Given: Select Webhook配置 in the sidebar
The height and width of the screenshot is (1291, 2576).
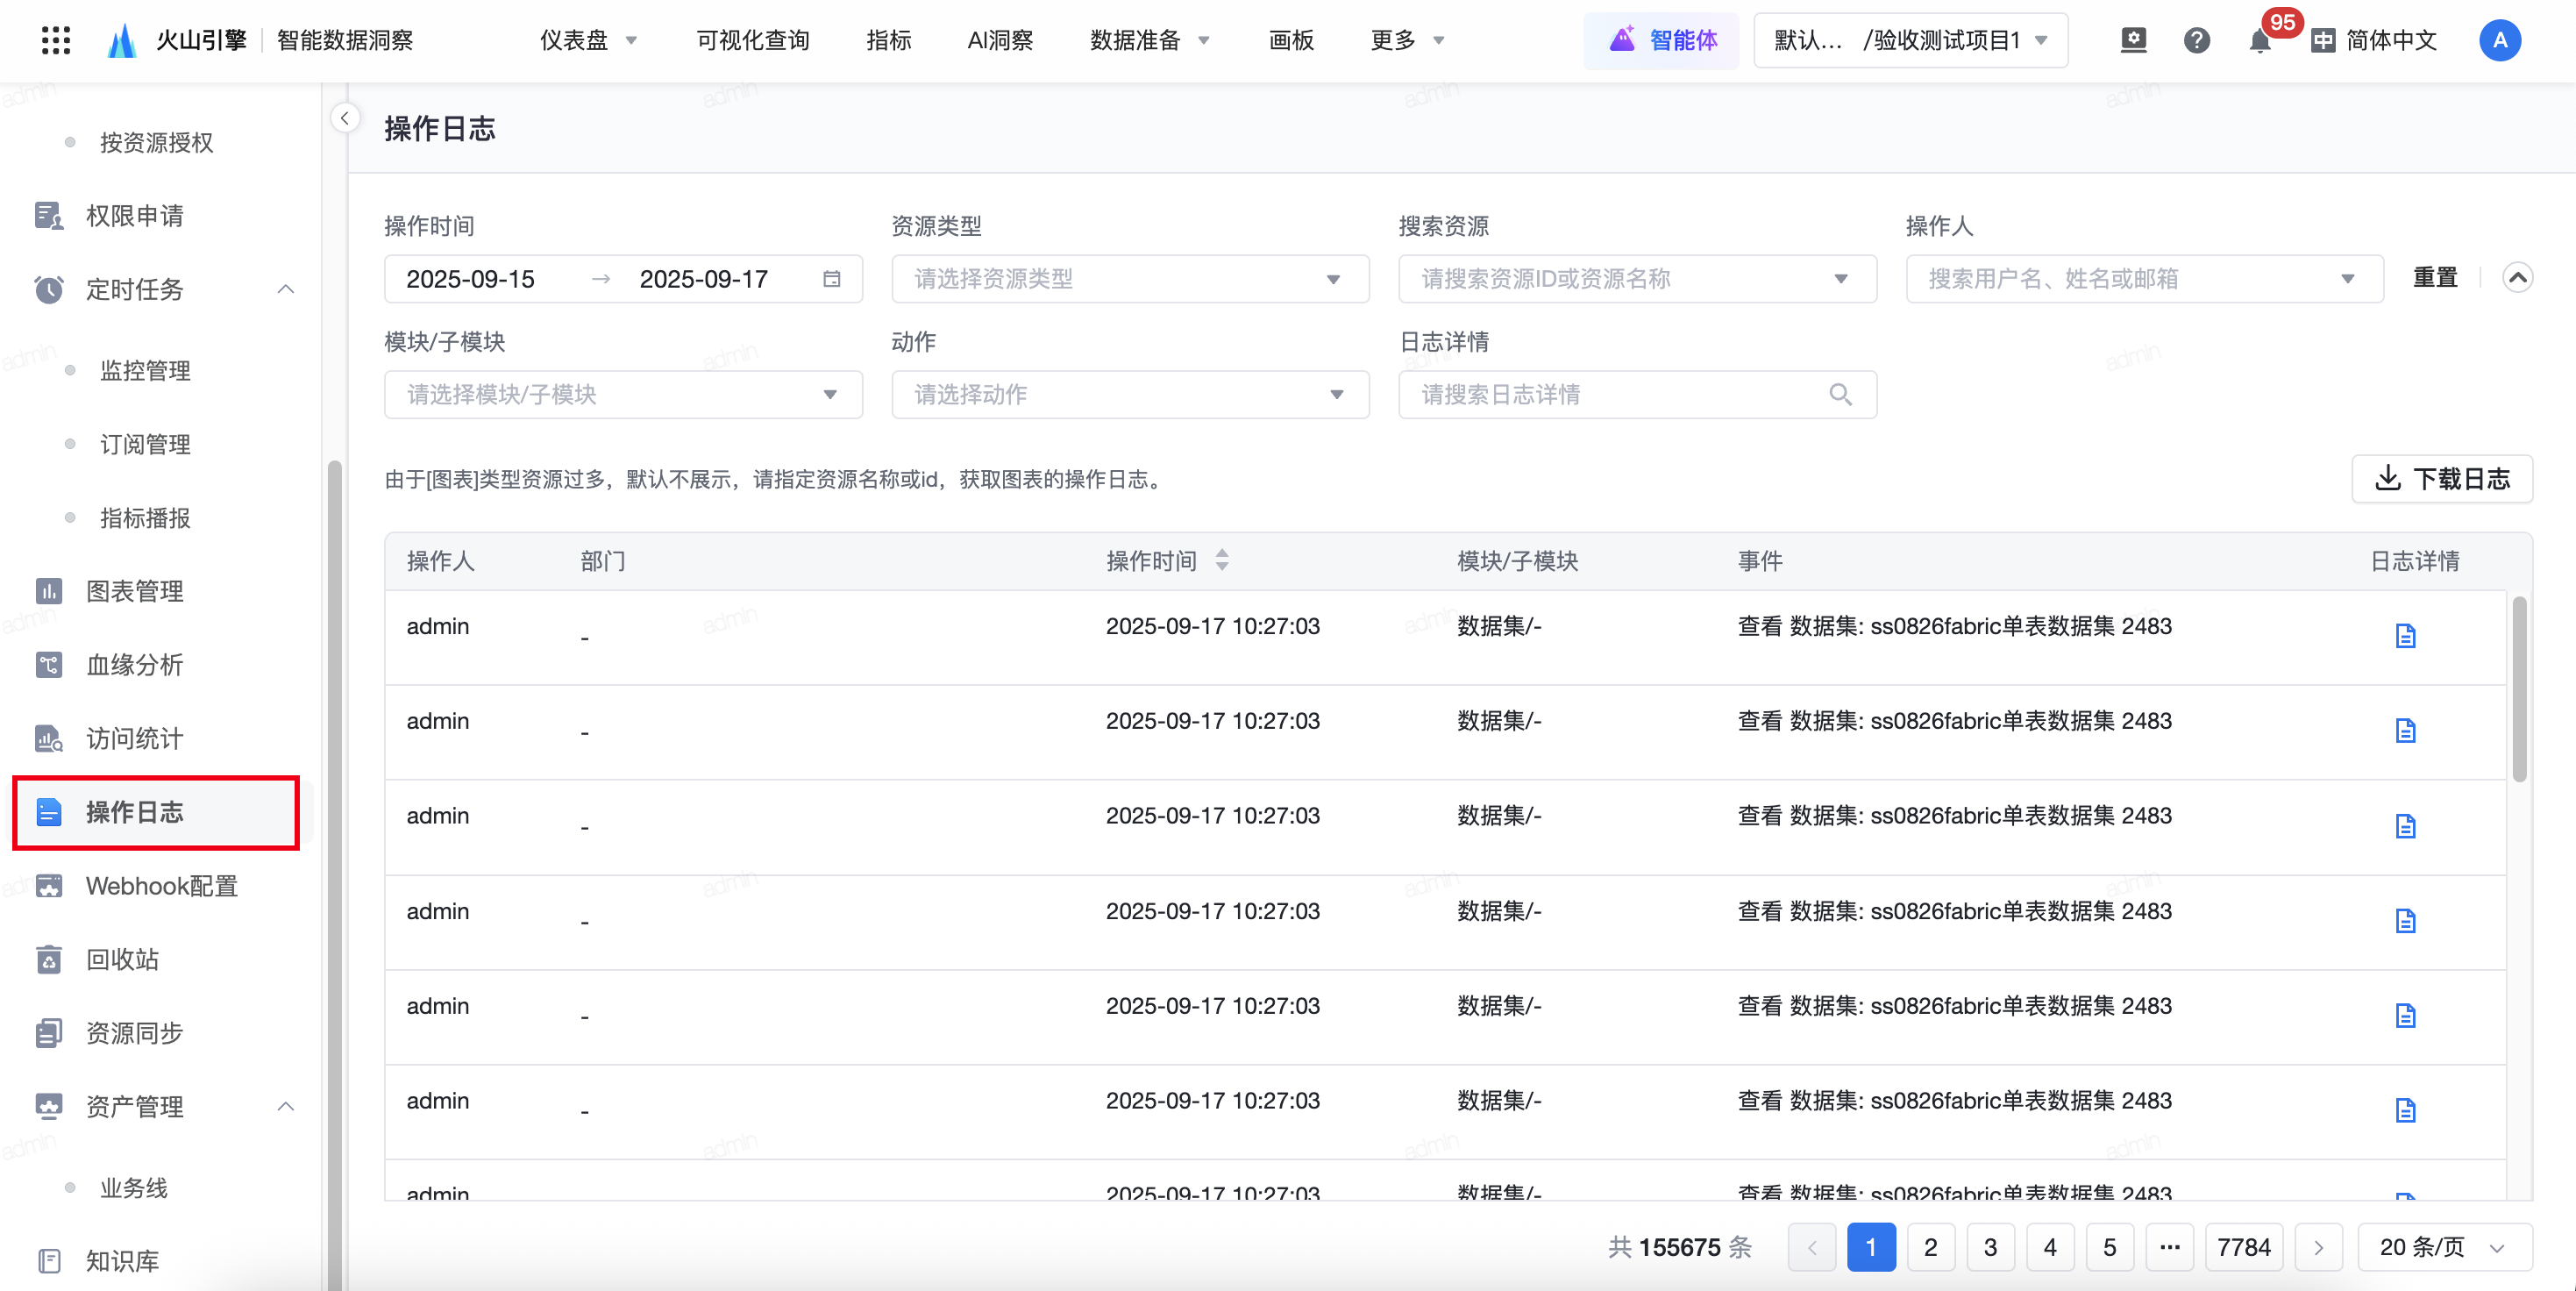Looking at the screenshot, I should [x=161, y=886].
